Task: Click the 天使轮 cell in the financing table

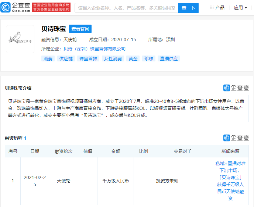Action: click(x=63, y=181)
